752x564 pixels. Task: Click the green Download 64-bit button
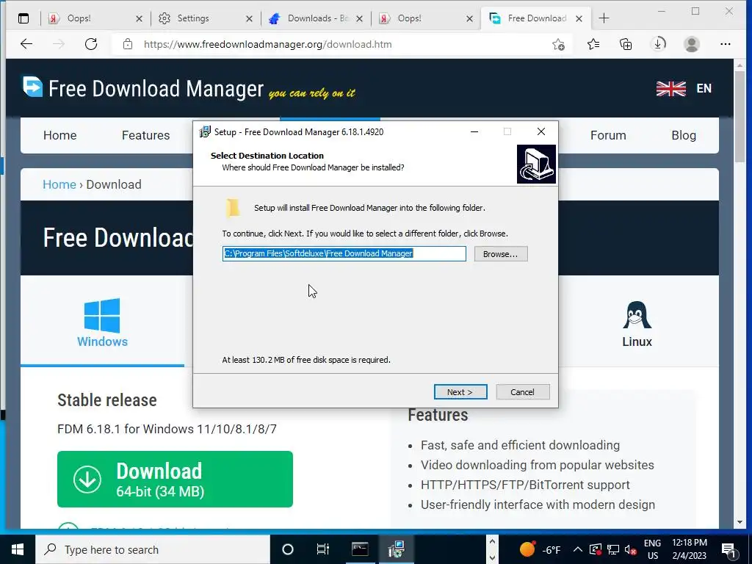pos(175,479)
